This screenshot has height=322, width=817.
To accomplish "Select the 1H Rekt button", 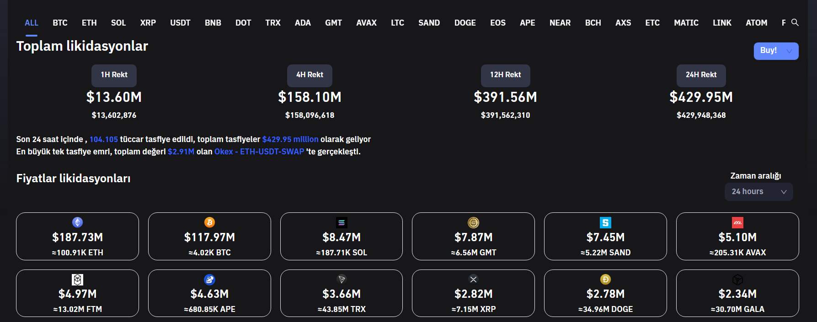I will (114, 75).
